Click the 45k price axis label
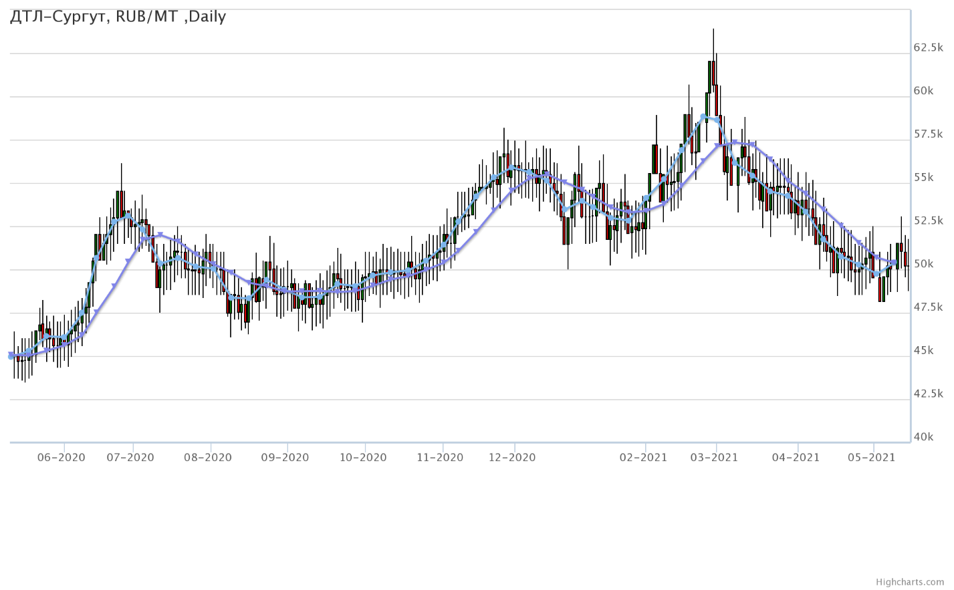This screenshot has width=954, height=590. point(923,351)
